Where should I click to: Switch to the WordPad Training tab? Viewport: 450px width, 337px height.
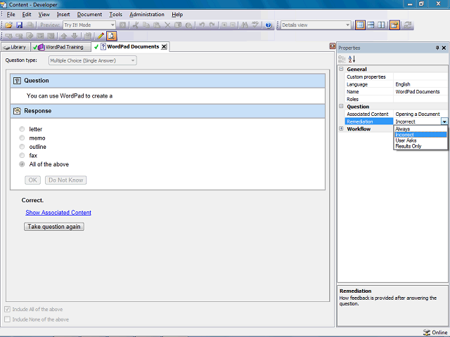click(x=60, y=47)
